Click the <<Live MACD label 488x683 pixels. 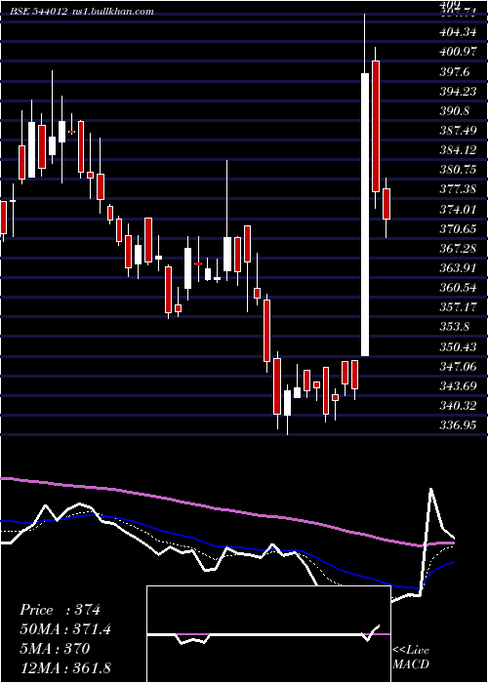[411, 657]
